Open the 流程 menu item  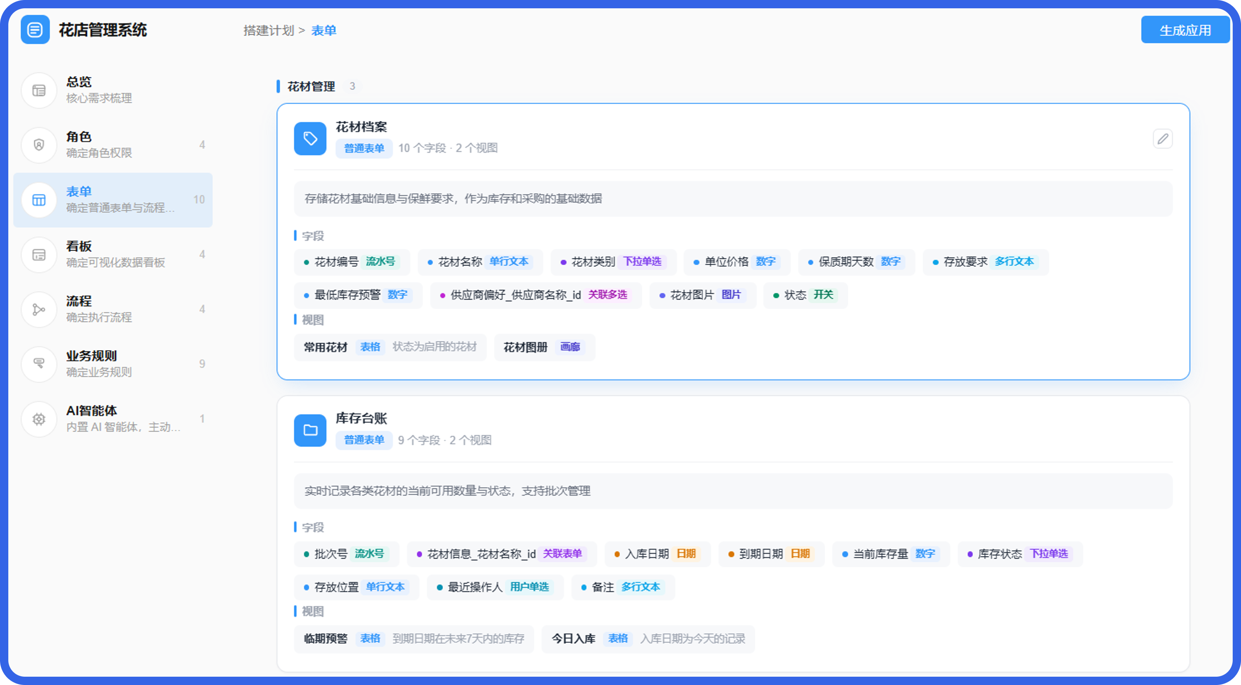click(x=113, y=309)
